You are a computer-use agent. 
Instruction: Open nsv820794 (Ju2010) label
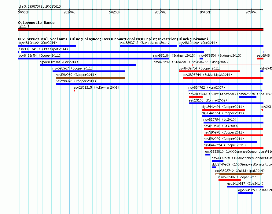[x=220, y=119]
